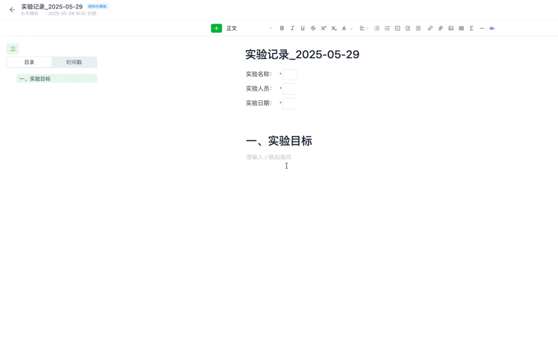The width and height of the screenshot is (558, 352).
Task: Click the 实验名称 input field
Action: point(290,75)
